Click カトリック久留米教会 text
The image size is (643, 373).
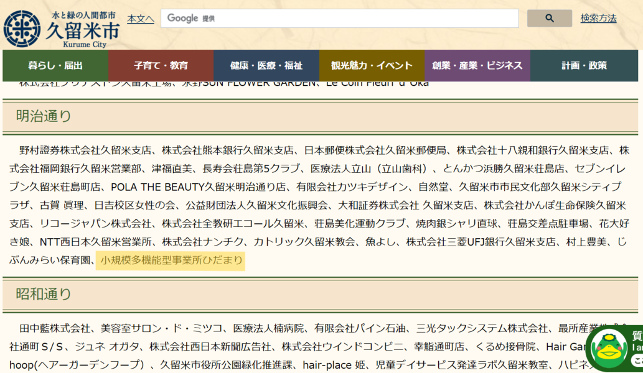click(304, 242)
